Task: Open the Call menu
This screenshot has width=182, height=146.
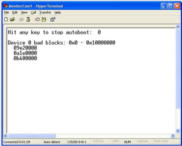Action: 33,13
